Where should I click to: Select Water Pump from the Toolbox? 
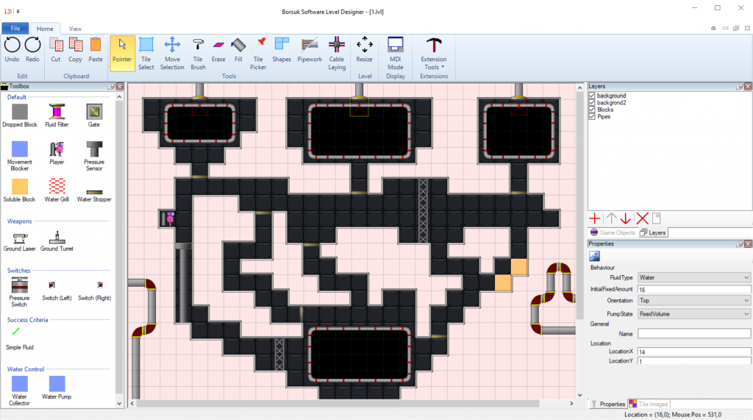[57, 388]
